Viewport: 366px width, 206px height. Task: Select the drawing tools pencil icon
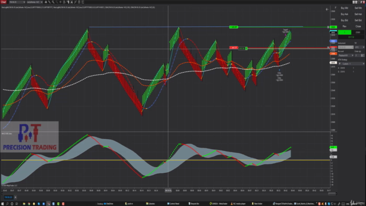(50, 2)
